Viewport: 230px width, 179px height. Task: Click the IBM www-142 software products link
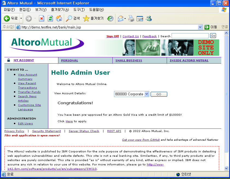point(86,167)
